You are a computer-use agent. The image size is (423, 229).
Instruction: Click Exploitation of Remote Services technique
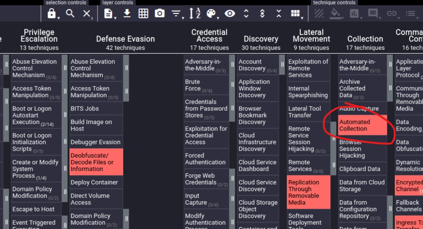[309, 68]
